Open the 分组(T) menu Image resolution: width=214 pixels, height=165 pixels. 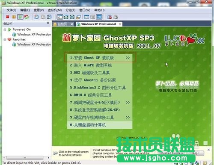[71, 10]
